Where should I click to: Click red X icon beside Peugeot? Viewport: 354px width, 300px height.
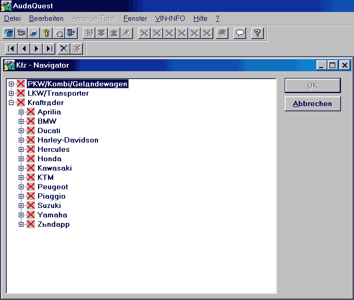(31, 187)
